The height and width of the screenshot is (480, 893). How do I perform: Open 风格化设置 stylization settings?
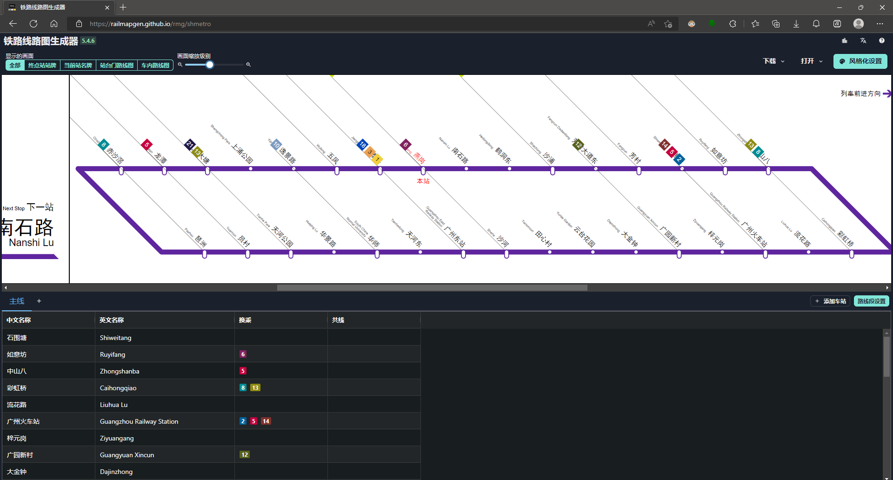click(860, 61)
